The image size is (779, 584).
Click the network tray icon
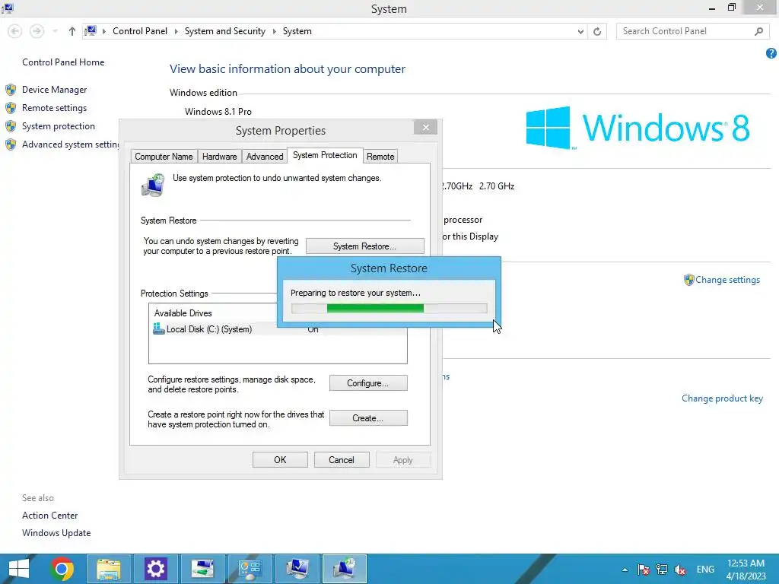coord(662,570)
